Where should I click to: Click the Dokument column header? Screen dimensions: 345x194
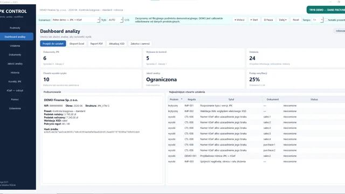pyautogui.click(x=273, y=99)
